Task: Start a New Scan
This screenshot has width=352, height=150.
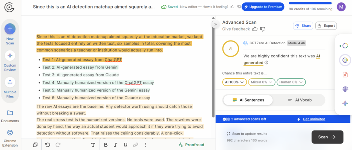Action: tap(10, 29)
